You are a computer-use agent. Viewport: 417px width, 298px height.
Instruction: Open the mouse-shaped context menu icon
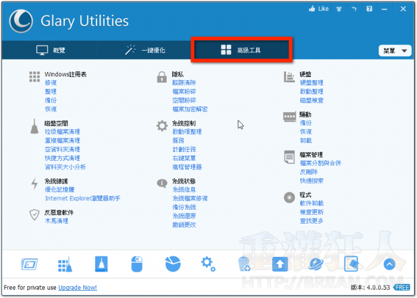[x=137, y=264]
